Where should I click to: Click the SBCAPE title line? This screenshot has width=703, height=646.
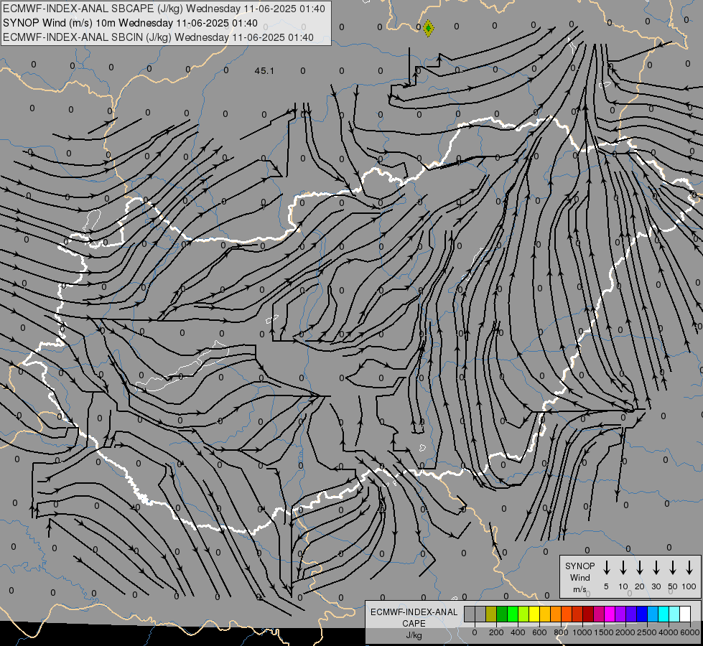point(164,9)
